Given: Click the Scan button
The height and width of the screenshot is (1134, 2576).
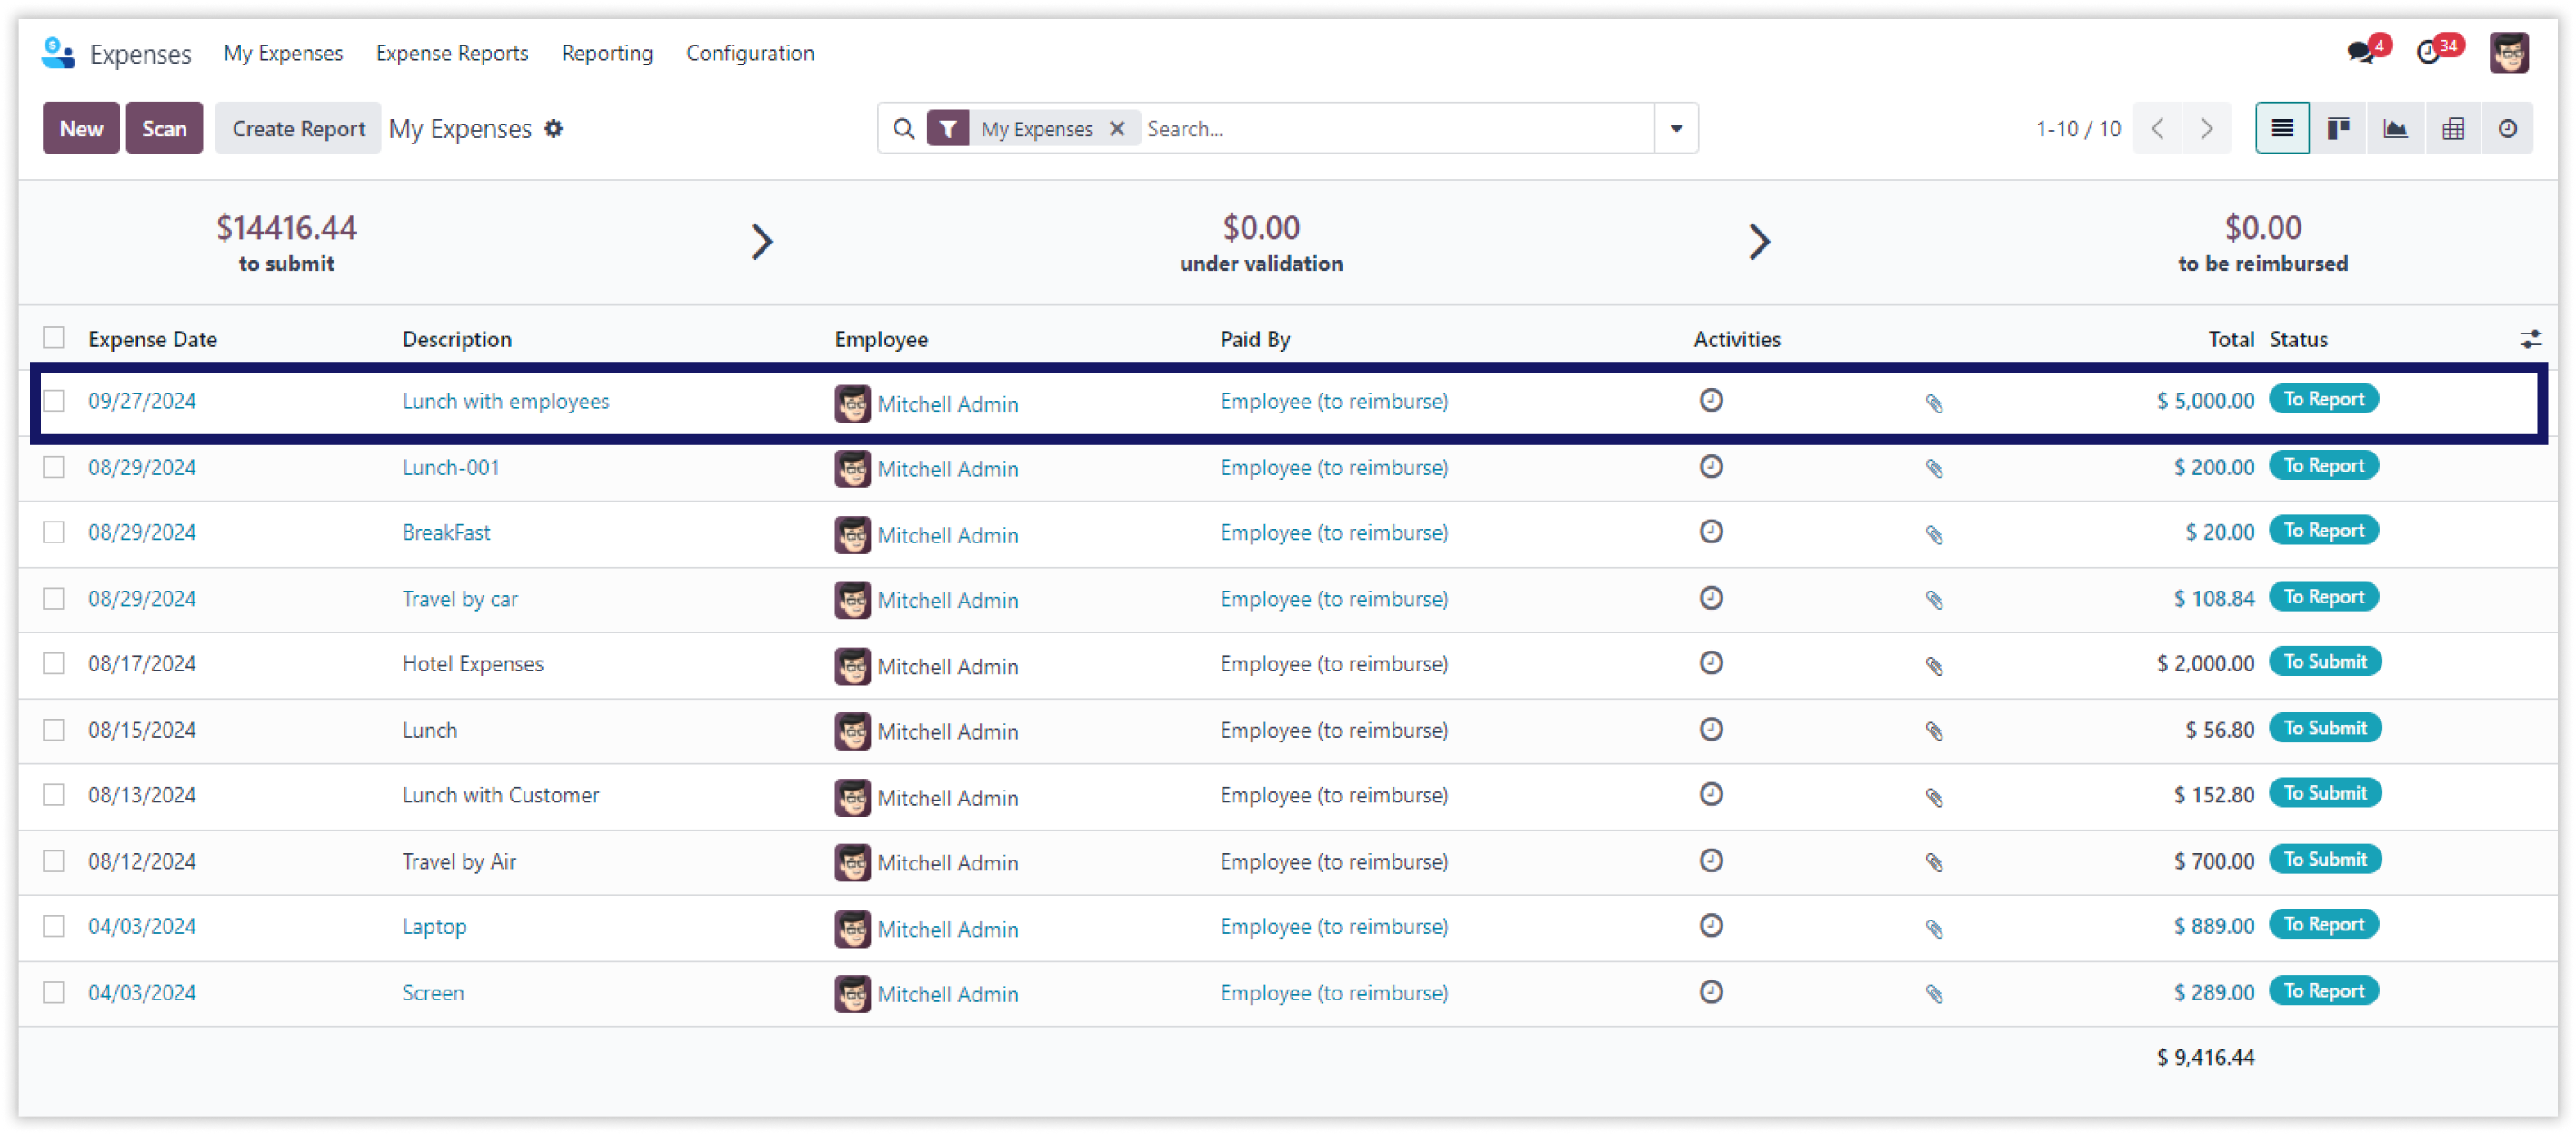Looking at the screenshot, I should pos(164,128).
